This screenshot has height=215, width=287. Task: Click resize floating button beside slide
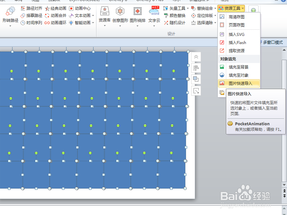pos(196,91)
